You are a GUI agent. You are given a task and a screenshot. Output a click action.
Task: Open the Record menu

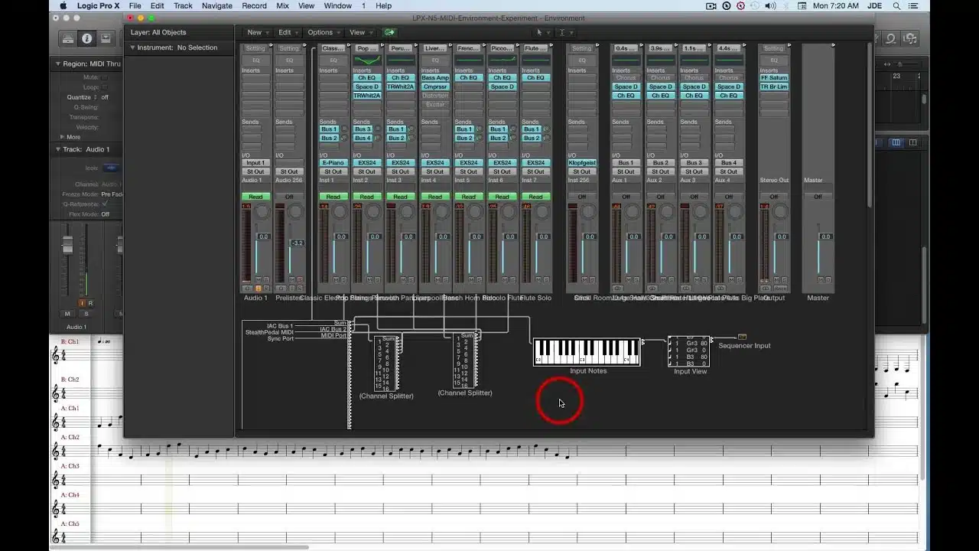[x=254, y=5]
